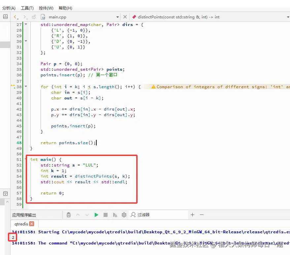The height and width of the screenshot is (255, 290).
Task: Click the lower-left sidebar panel toggle icon
Action: coord(6,193)
